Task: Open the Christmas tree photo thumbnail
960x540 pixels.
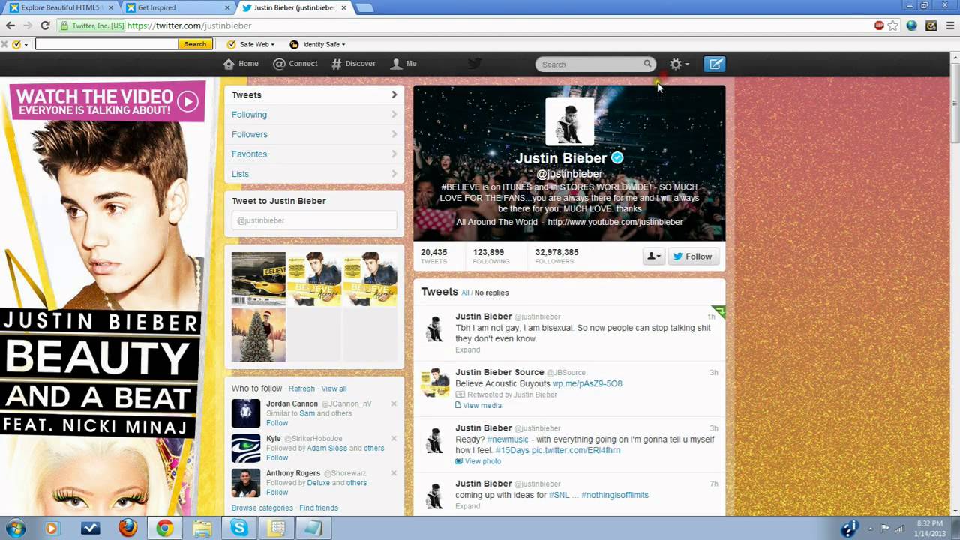Action: point(258,334)
